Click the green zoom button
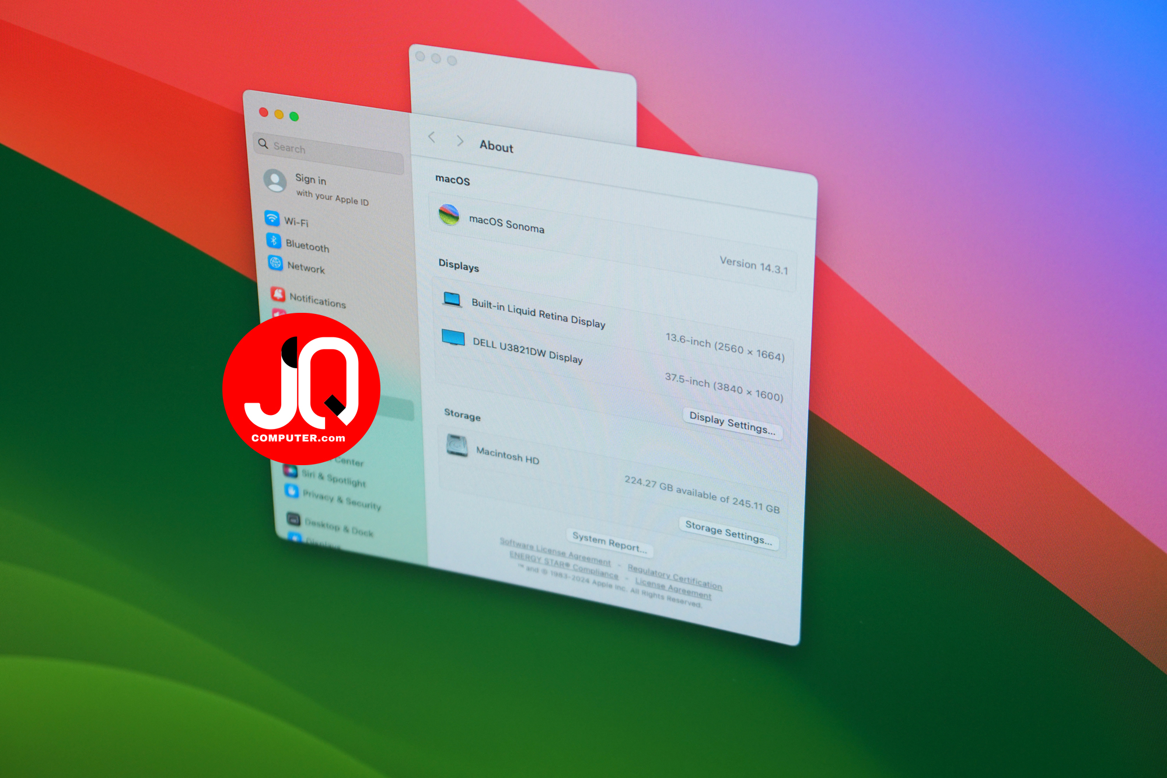Screen dimensions: 1167x778 click(294, 117)
